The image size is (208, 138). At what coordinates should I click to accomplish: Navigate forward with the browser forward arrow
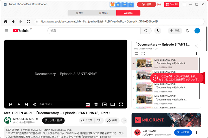[21, 21]
